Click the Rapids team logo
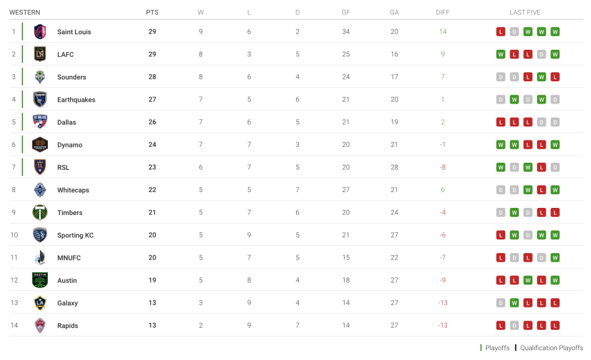591x360 pixels. coord(40,325)
